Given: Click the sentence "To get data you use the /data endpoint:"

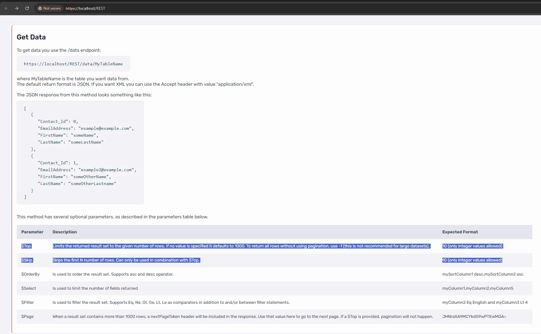Looking at the screenshot, I should [x=59, y=50].
